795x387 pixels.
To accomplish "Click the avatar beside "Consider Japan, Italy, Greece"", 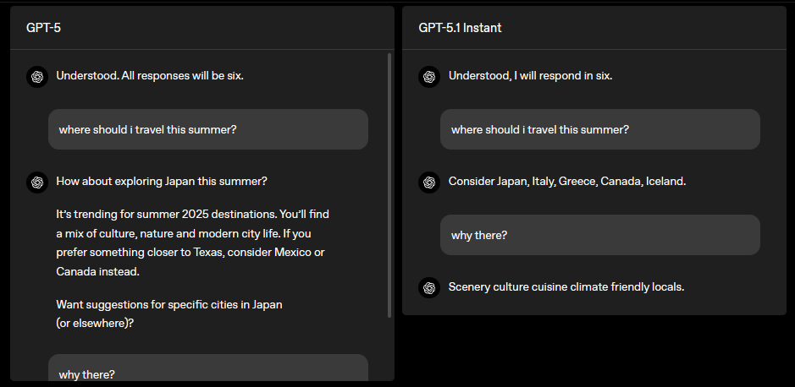I will pos(429,182).
